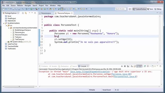Follow the Personne.java:48 stack trace link
The image size is (165, 93).
pos(121,74)
